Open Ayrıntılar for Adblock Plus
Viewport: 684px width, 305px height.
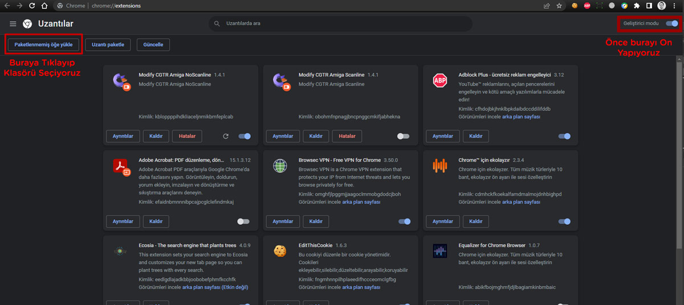pos(442,136)
